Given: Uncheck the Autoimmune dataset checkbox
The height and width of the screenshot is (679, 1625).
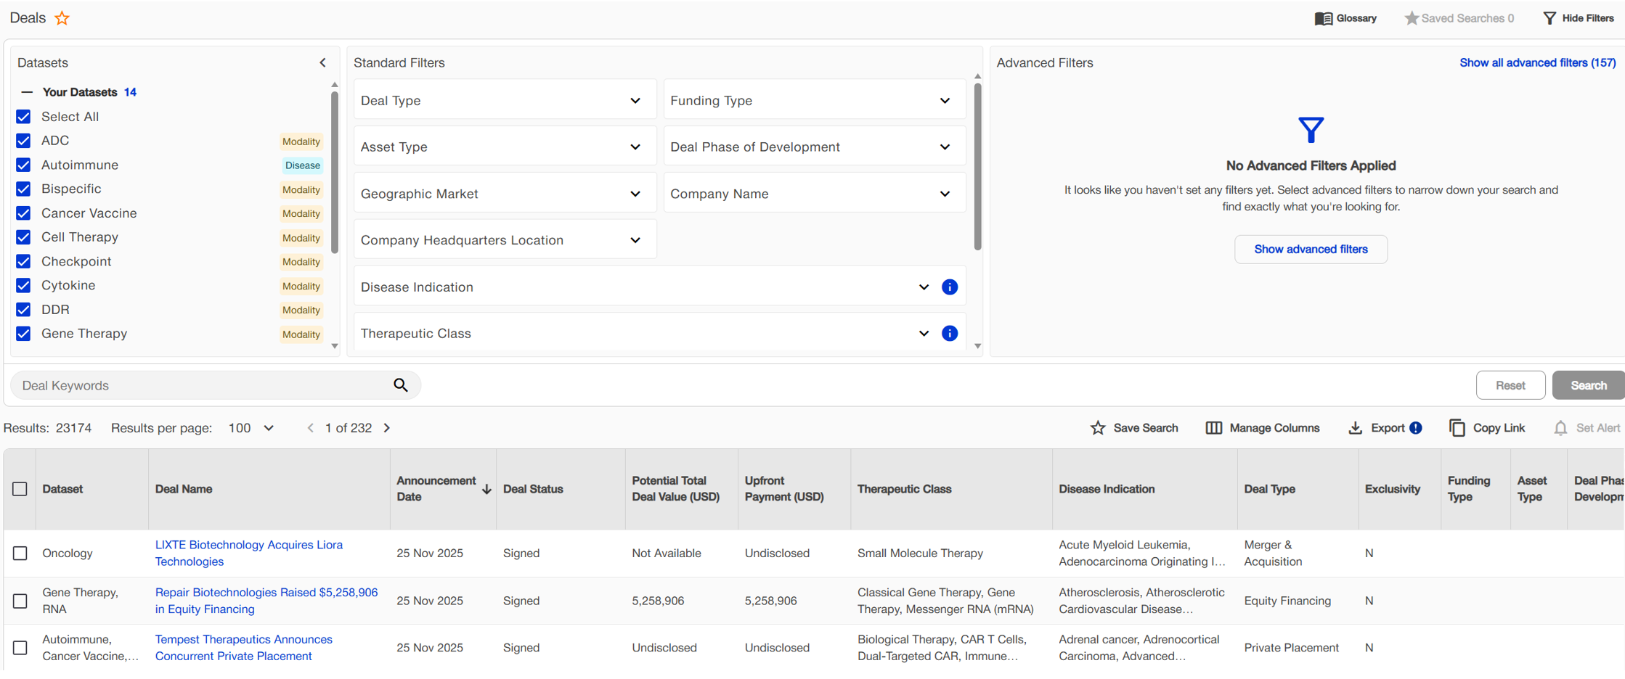Looking at the screenshot, I should pos(23,165).
